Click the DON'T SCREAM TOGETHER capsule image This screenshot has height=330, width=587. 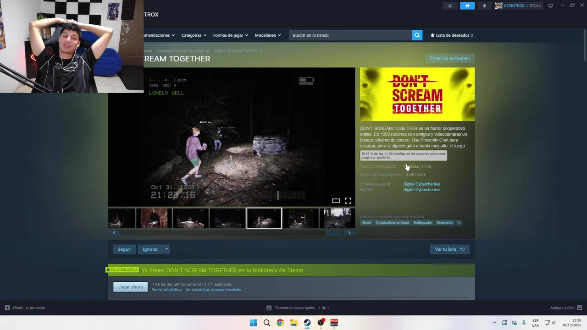(417, 94)
